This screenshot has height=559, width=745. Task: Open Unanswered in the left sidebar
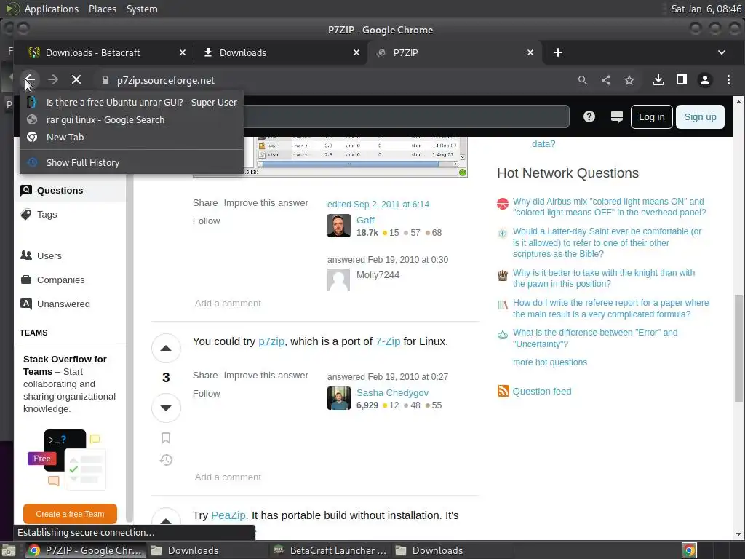click(63, 304)
